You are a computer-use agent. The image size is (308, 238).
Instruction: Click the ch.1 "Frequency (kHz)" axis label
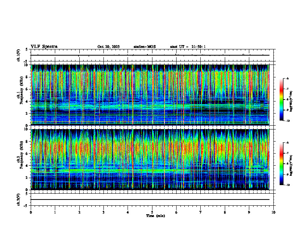[22, 91]
